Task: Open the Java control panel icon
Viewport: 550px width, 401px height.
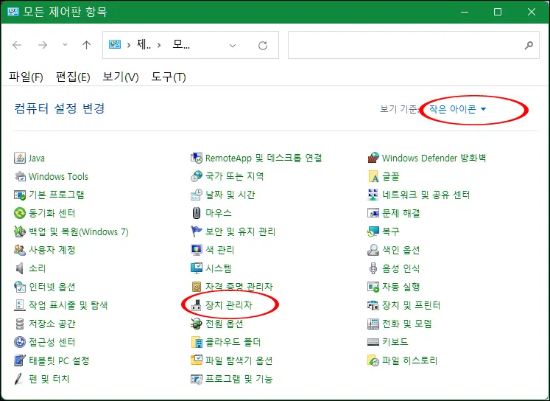Action: tap(20, 158)
